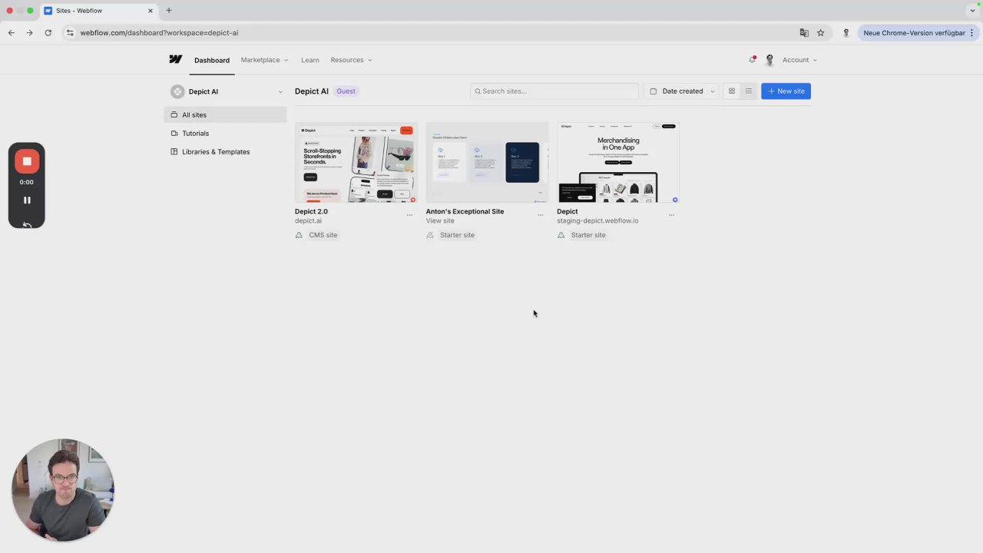983x553 pixels.
Task: Open the depict.ai link
Action: (x=309, y=220)
